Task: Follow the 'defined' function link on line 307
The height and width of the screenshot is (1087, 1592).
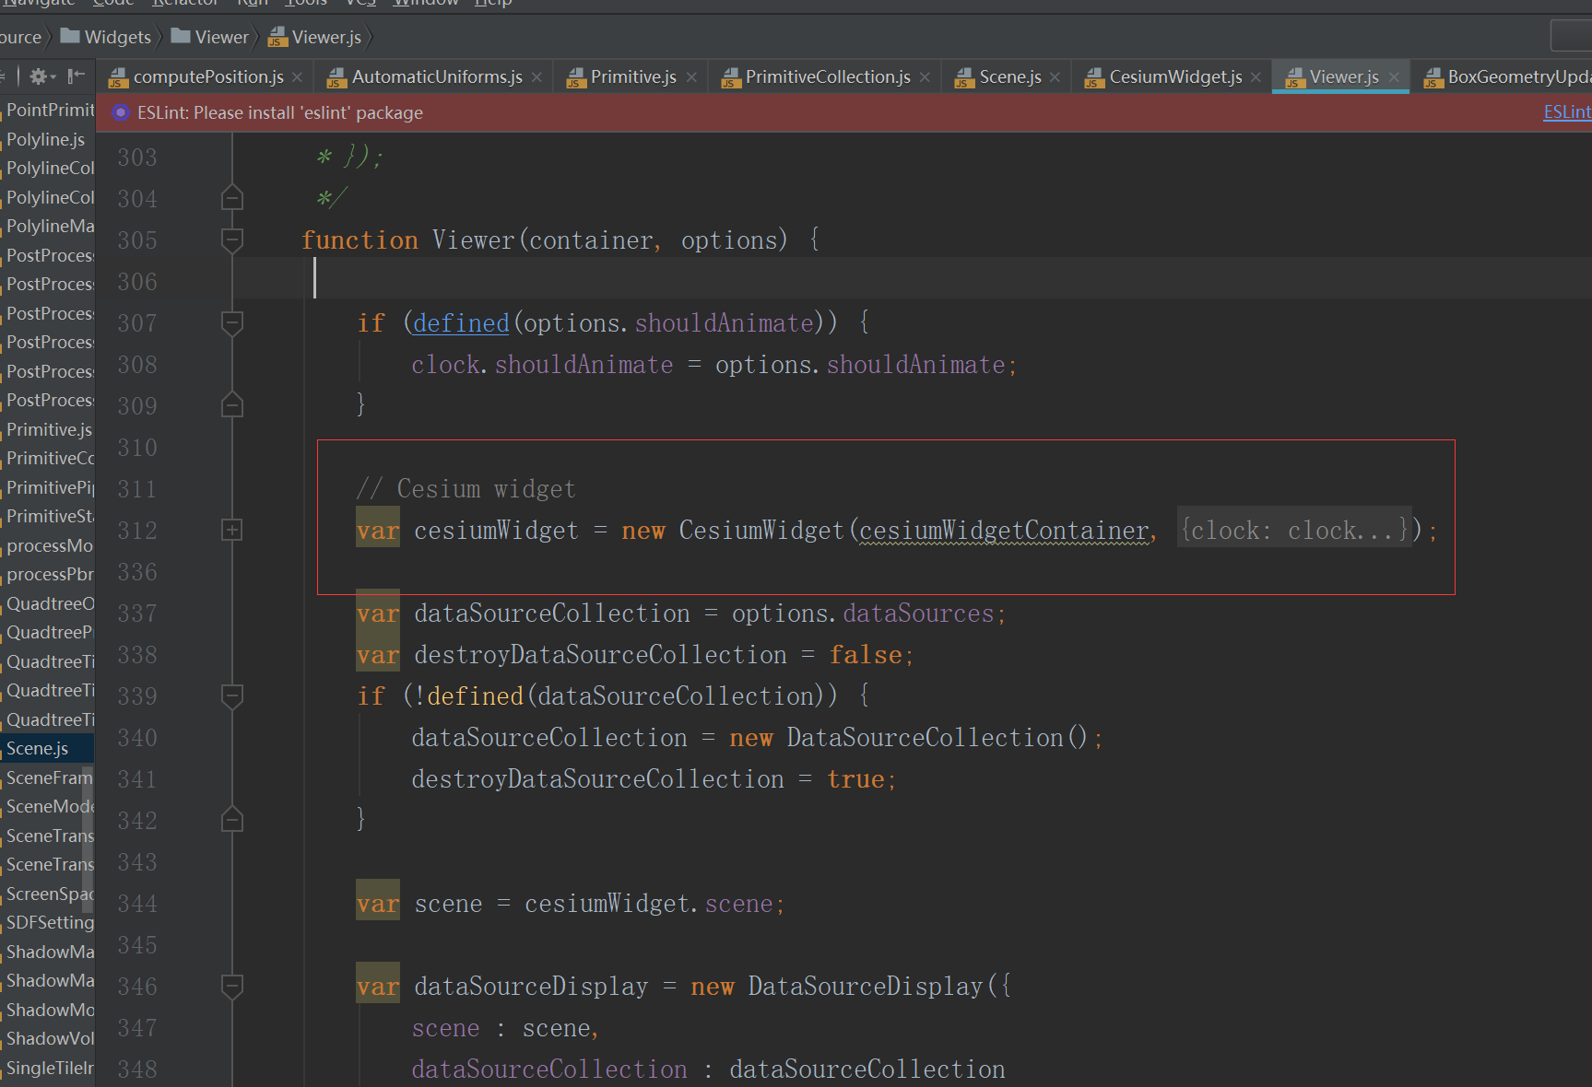Action: coord(461,323)
